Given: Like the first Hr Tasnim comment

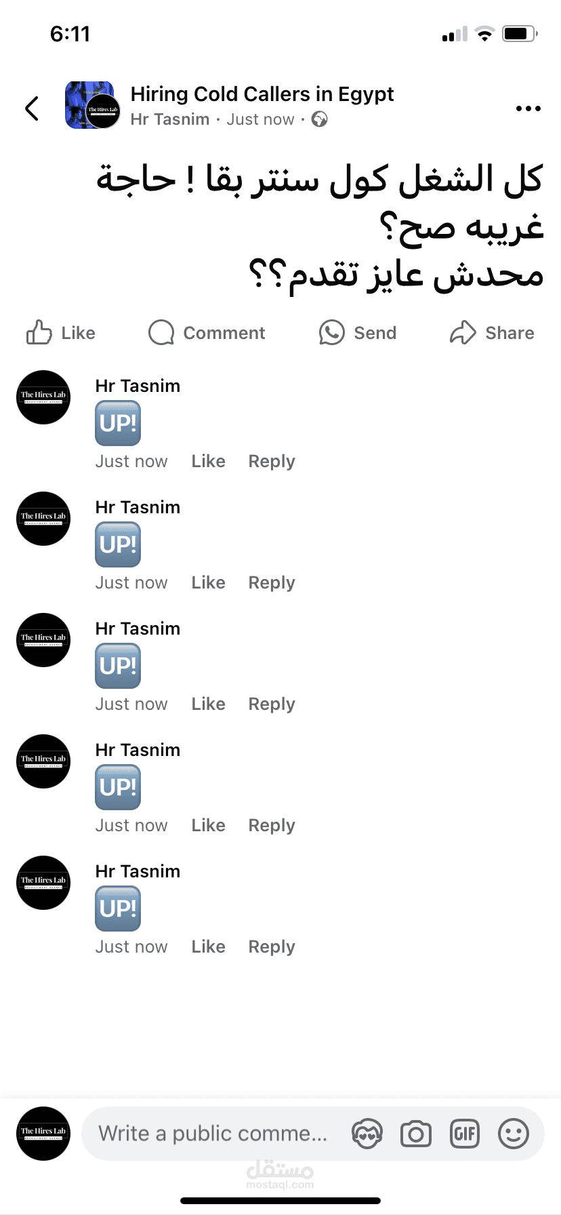Looking at the screenshot, I should (208, 462).
